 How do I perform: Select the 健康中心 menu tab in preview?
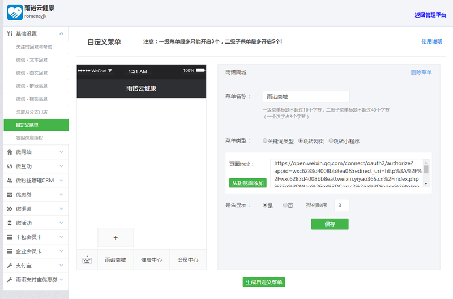(151, 260)
